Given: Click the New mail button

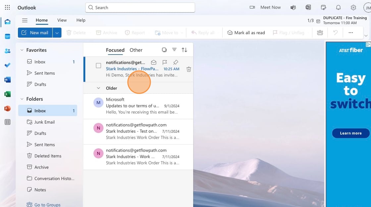Looking at the screenshot, I should [x=35, y=33].
